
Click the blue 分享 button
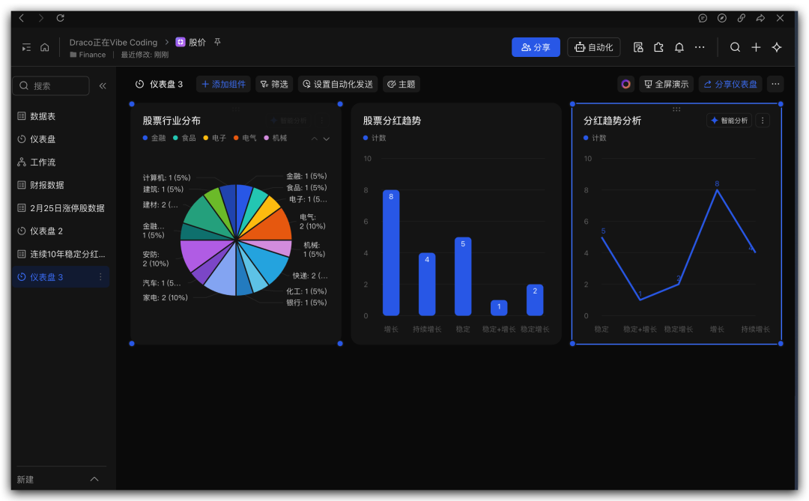coord(536,47)
